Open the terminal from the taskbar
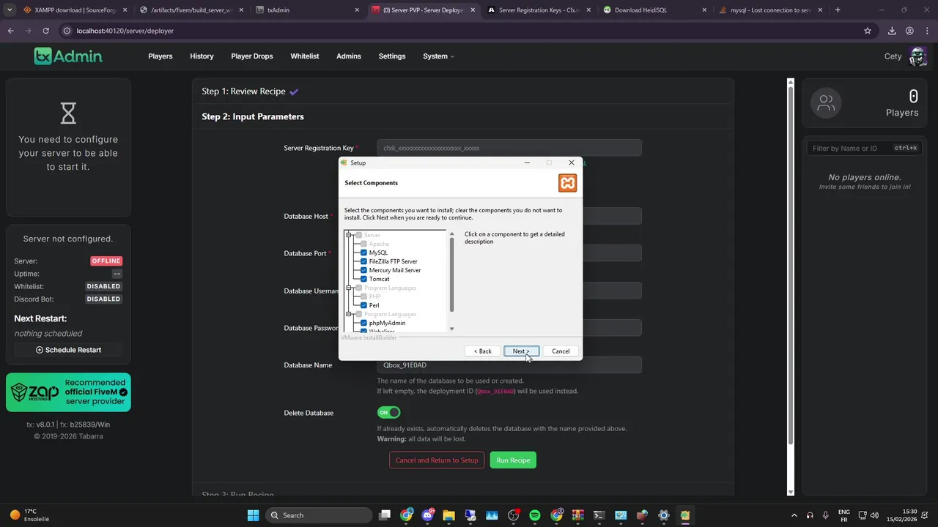 tap(599, 515)
